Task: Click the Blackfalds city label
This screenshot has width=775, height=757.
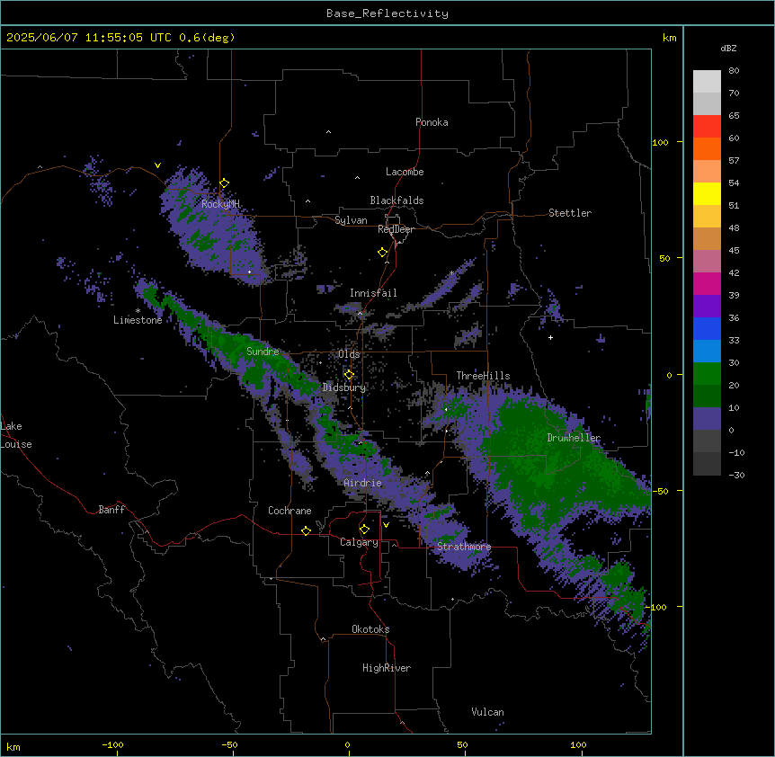Action: [x=396, y=200]
